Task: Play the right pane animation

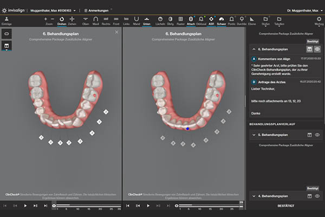Action: (148, 206)
